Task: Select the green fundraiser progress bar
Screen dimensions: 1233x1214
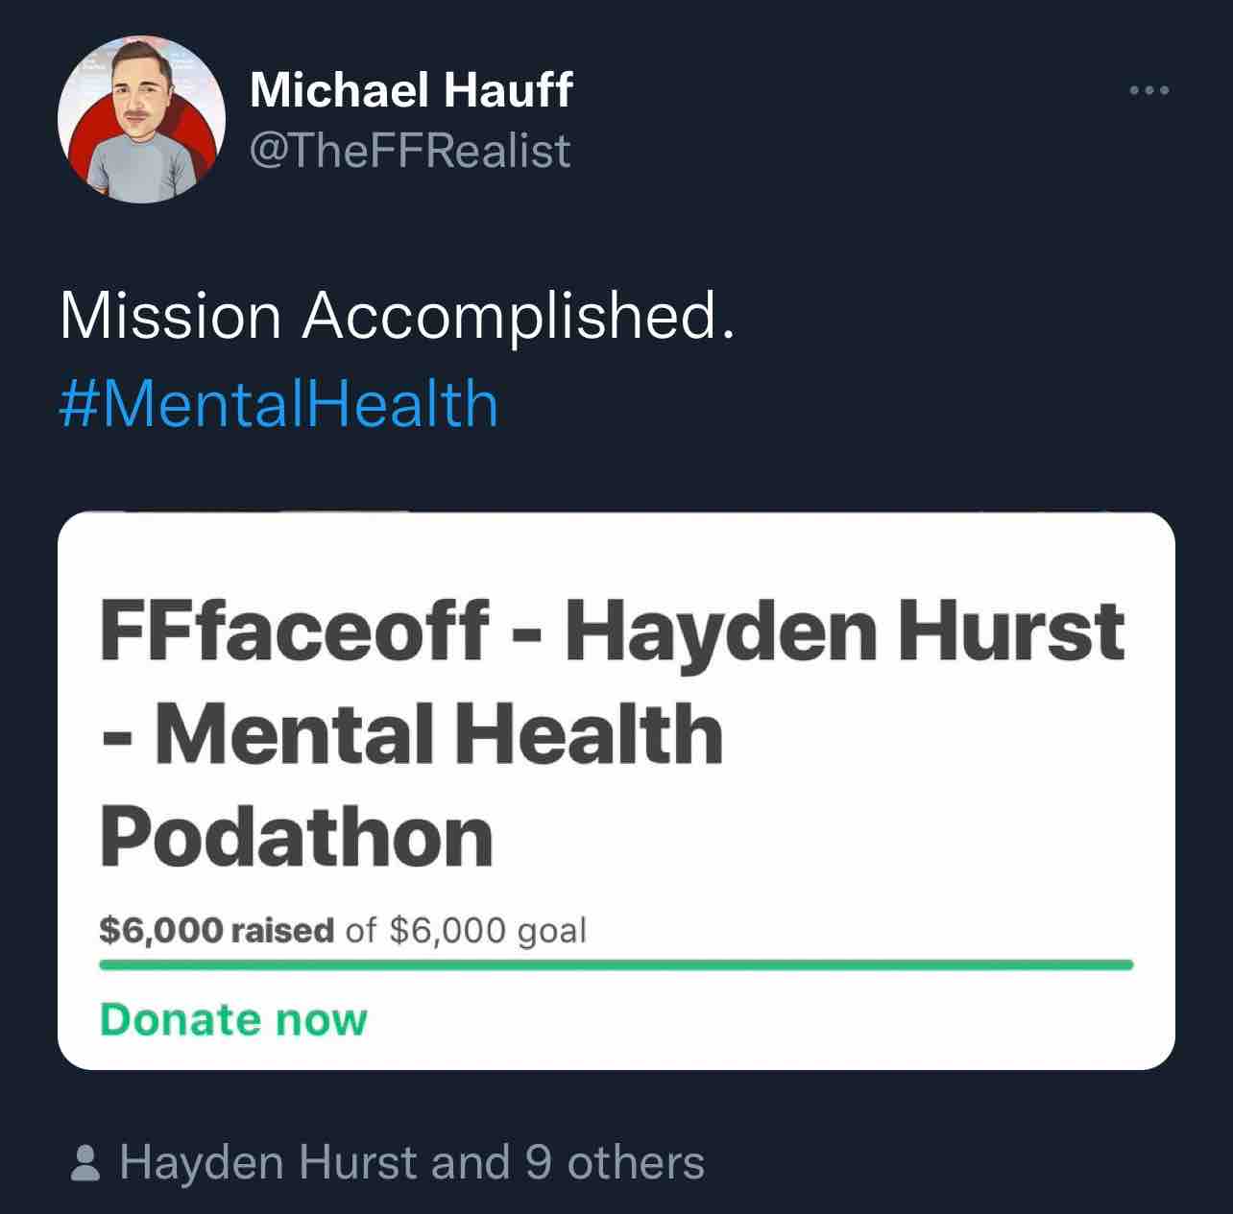Action: pyautogui.click(x=616, y=964)
